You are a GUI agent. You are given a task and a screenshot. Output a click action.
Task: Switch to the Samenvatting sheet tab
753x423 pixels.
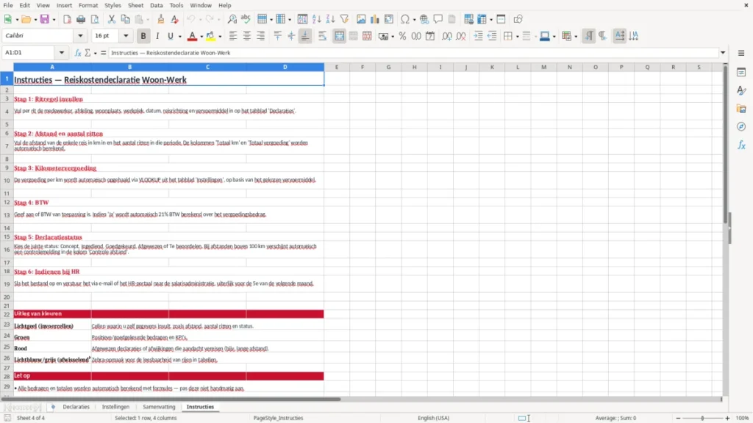[159, 407]
